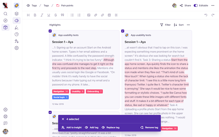
Task: Toggle underline formatting
Action: coord(49,15)
